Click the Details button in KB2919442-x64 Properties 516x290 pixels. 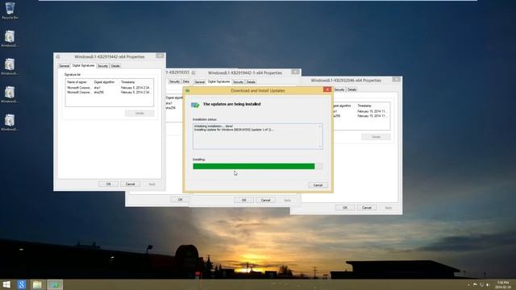[139, 113]
